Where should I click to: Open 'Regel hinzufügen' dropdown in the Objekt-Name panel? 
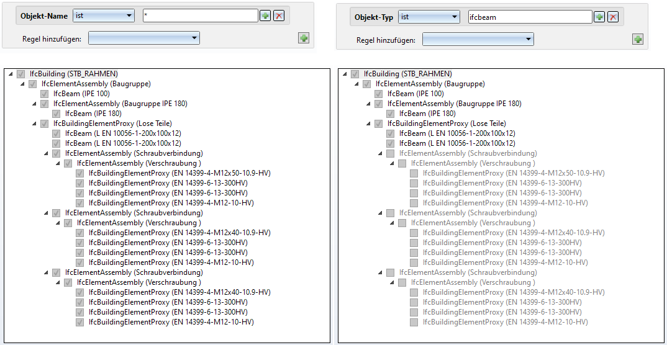point(144,38)
